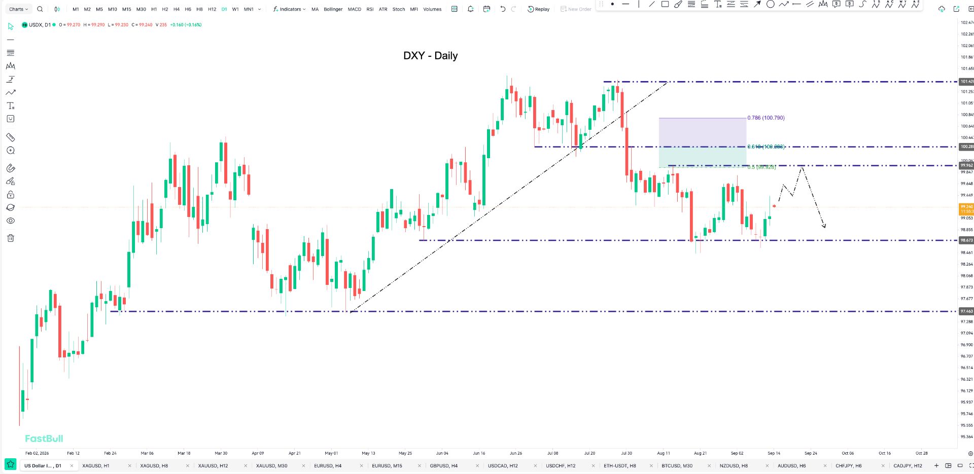Click the trash delete drawings icon
974x474 pixels.
coord(10,238)
